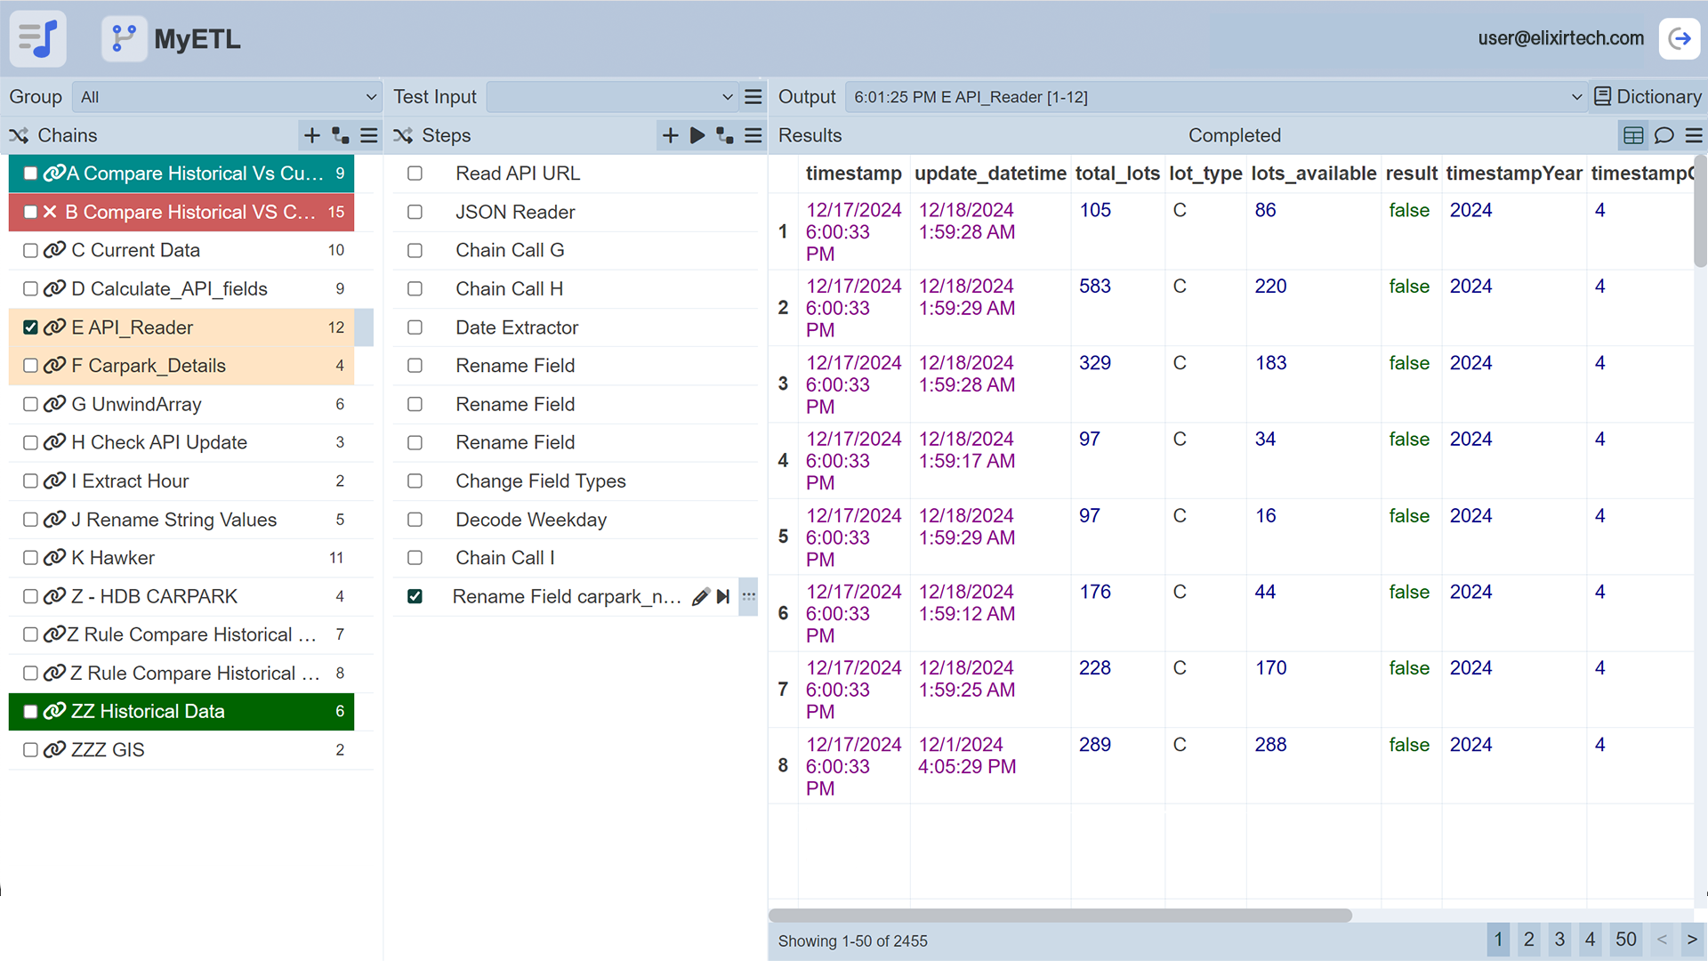Click the logout arrow icon

pos(1680,38)
